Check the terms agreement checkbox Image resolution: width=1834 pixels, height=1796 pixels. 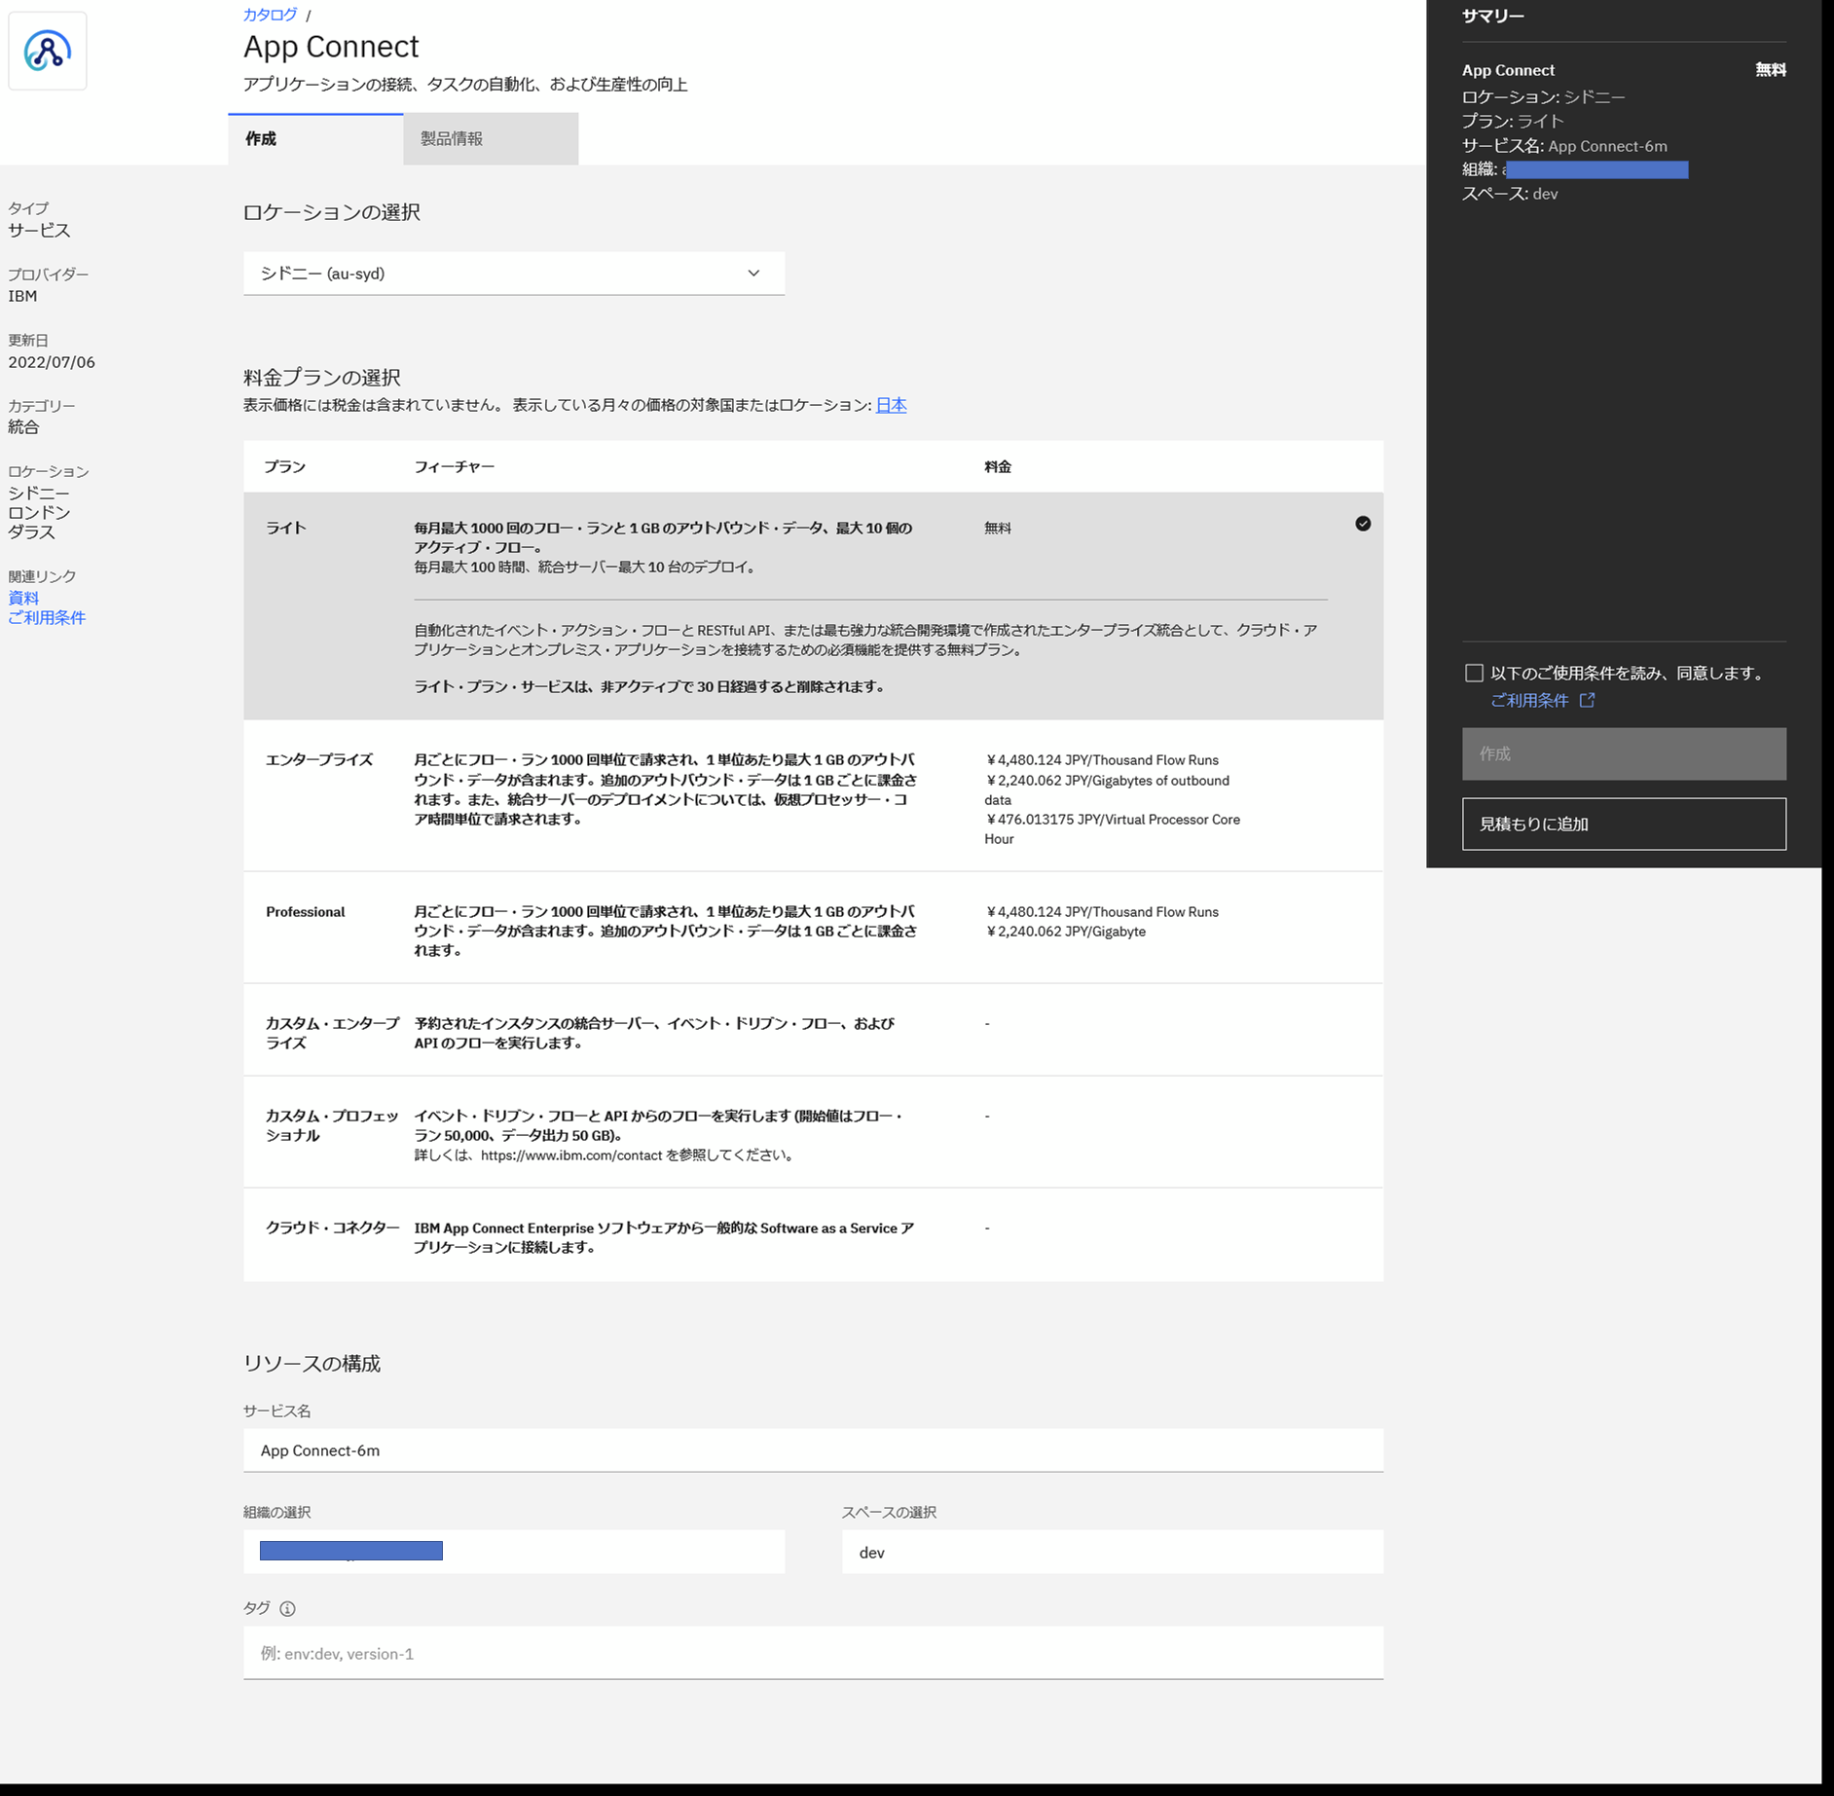click(x=1474, y=673)
